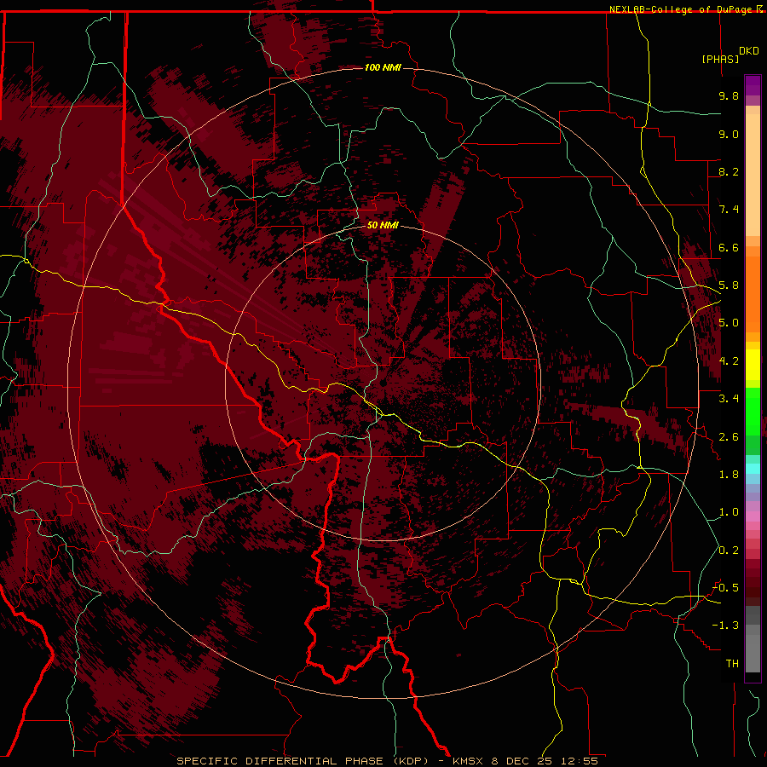Click the 1.8 legend value
Screen dimensions: 767x767
pos(729,475)
